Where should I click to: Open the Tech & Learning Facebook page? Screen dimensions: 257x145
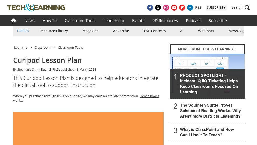[150, 8]
